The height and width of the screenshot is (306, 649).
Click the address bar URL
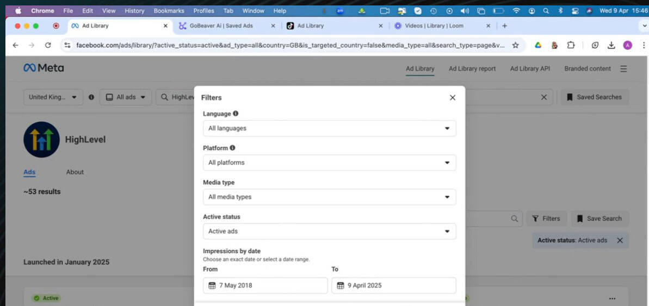290,45
